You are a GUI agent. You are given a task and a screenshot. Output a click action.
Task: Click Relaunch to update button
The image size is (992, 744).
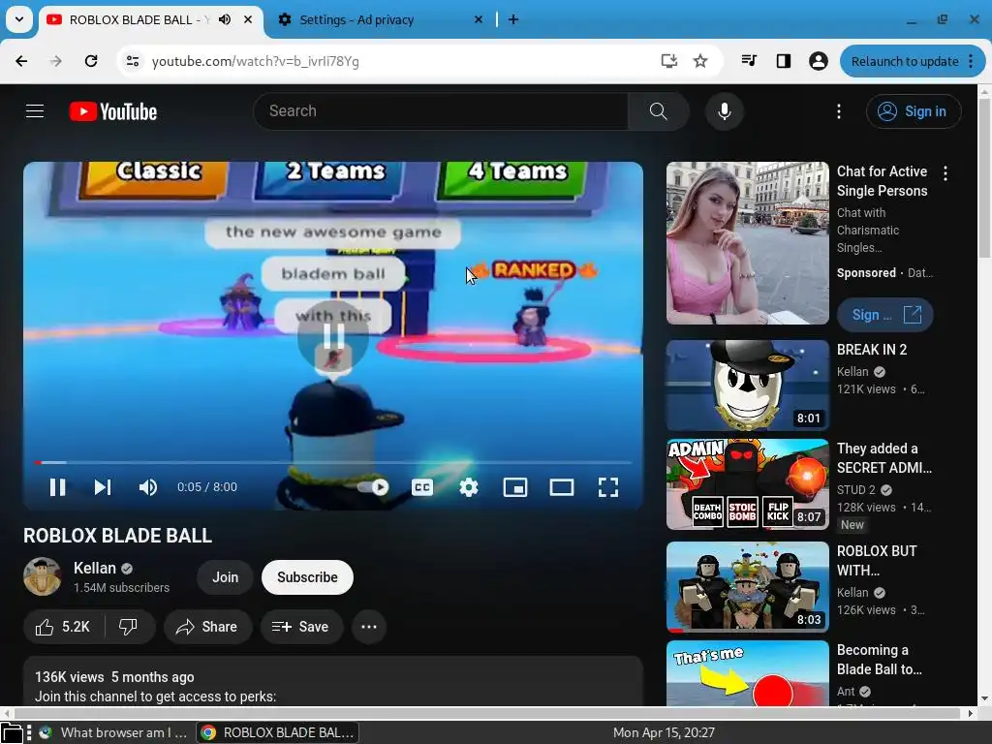click(x=905, y=61)
